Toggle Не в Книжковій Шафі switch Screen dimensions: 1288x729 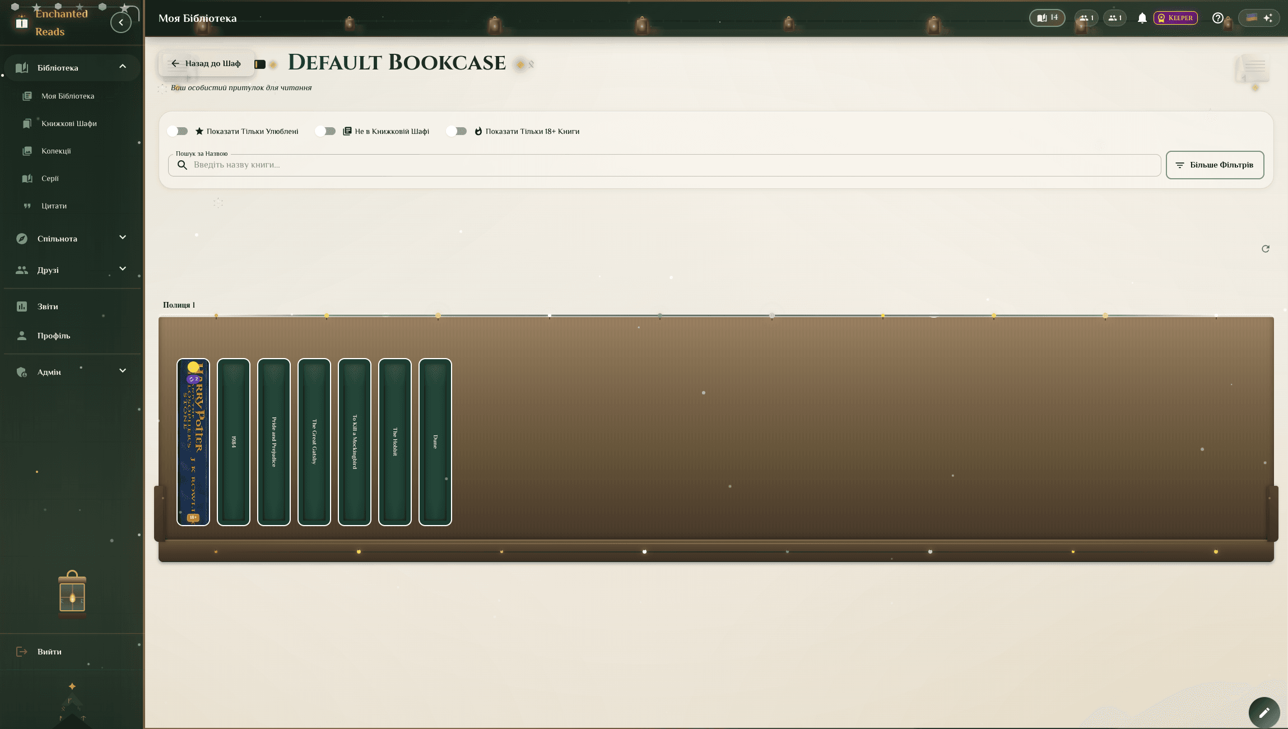pyautogui.click(x=326, y=131)
